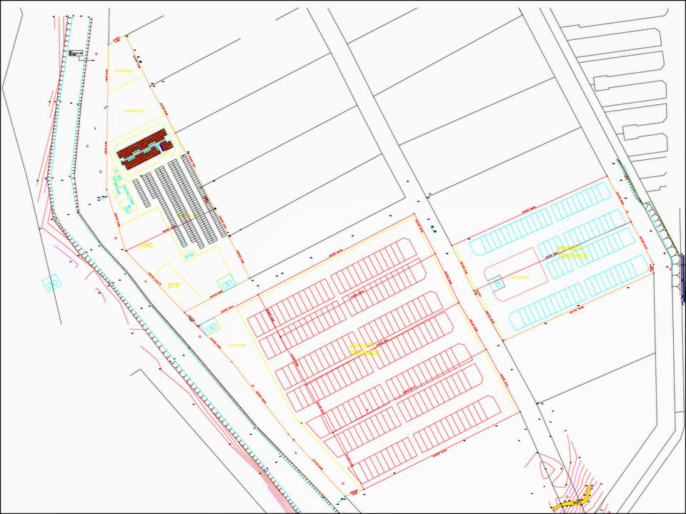Viewport: 686px width, 514px height.
Task: Select the small square symbol in the red courtyard
Action: 497,283
